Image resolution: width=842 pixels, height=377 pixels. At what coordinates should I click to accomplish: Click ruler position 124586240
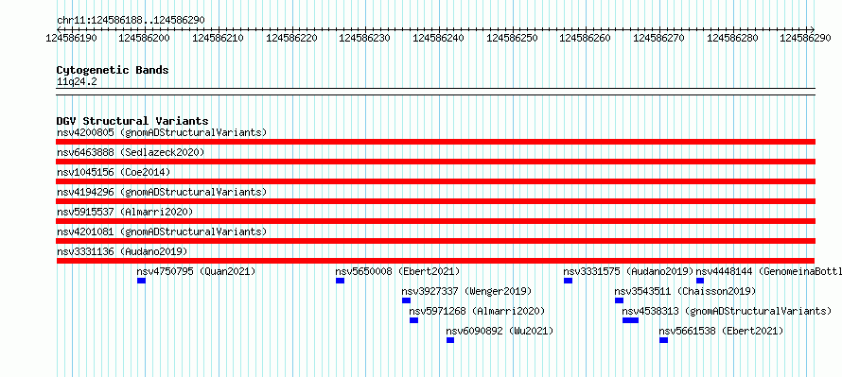click(x=439, y=38)
